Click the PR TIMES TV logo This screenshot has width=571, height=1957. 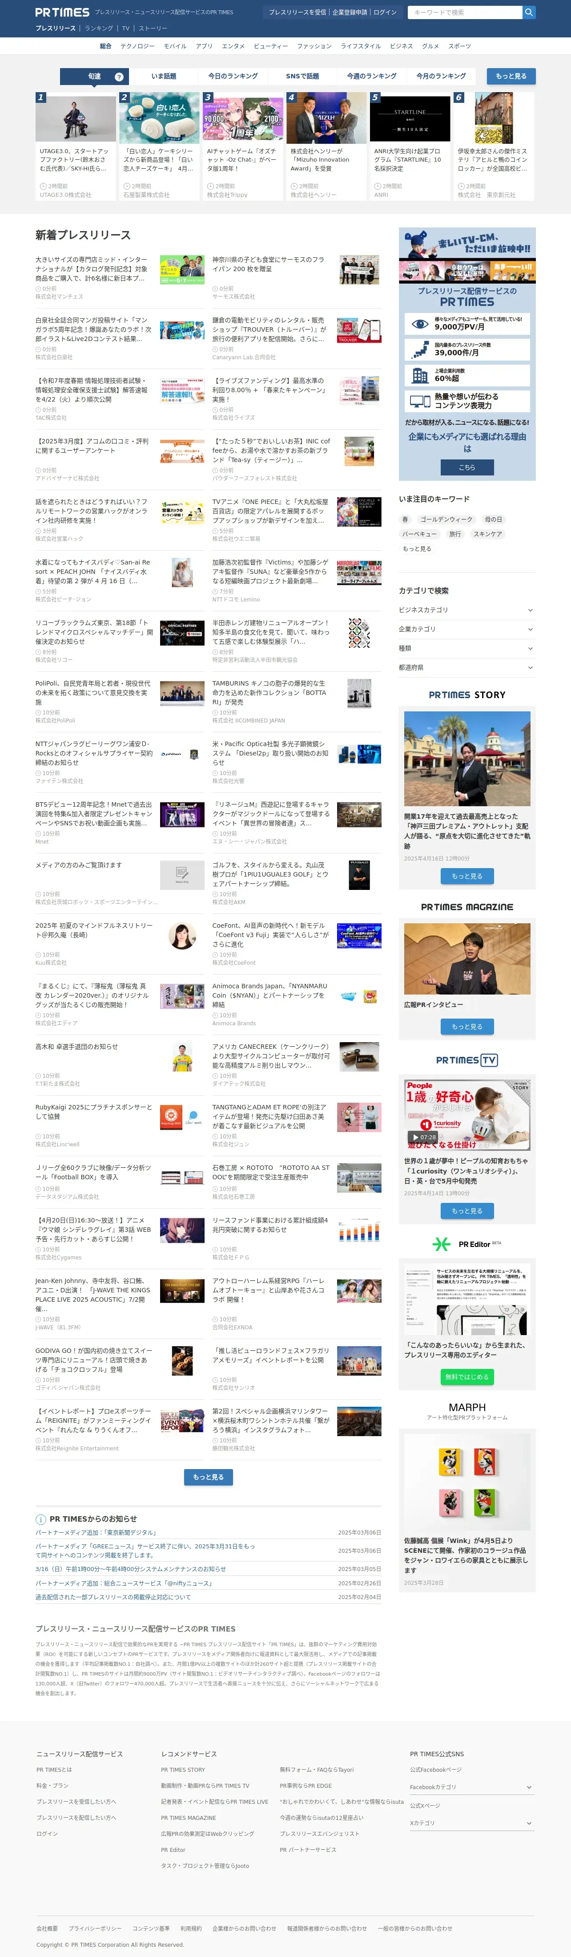[467, 1060]
